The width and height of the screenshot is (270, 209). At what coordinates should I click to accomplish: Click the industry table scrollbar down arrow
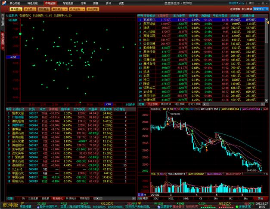coord(267,101)
